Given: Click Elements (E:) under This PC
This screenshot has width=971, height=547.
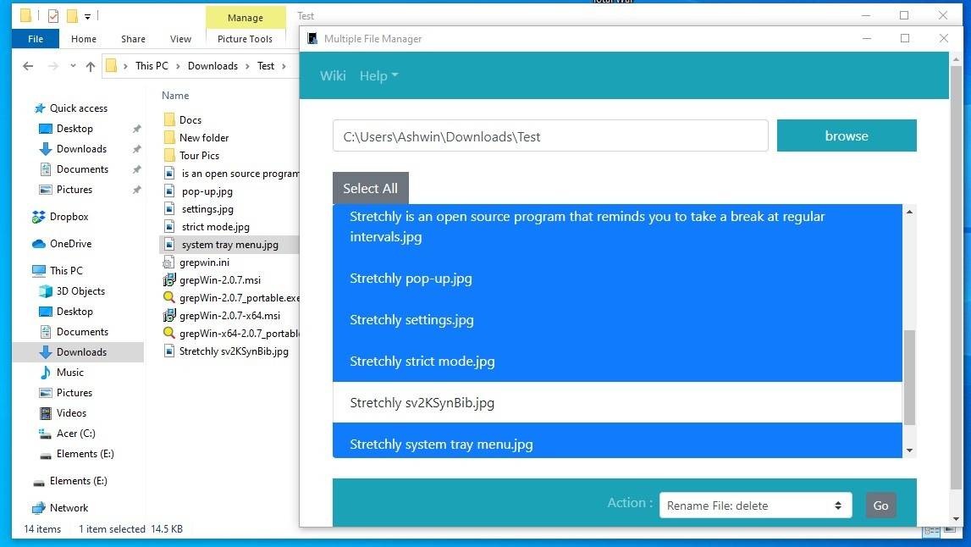Looking at the screenshot, I should [85, 454].
